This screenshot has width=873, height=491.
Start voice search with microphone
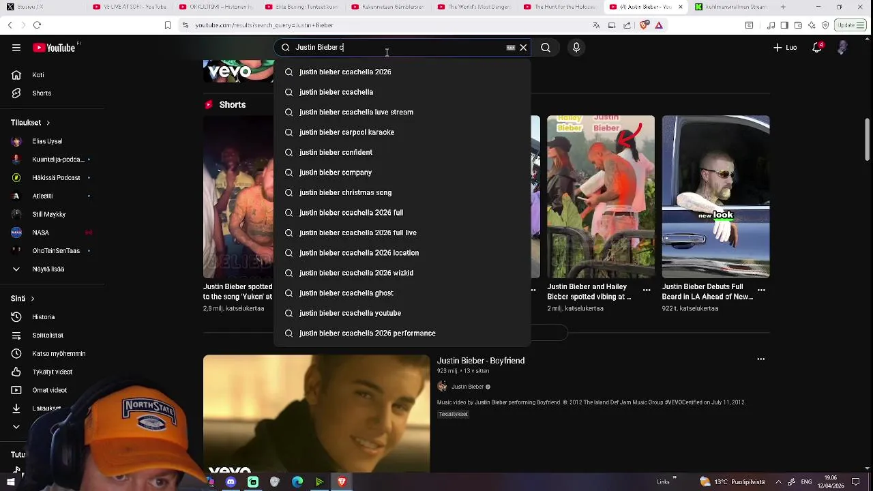click(x=576, y=48)
